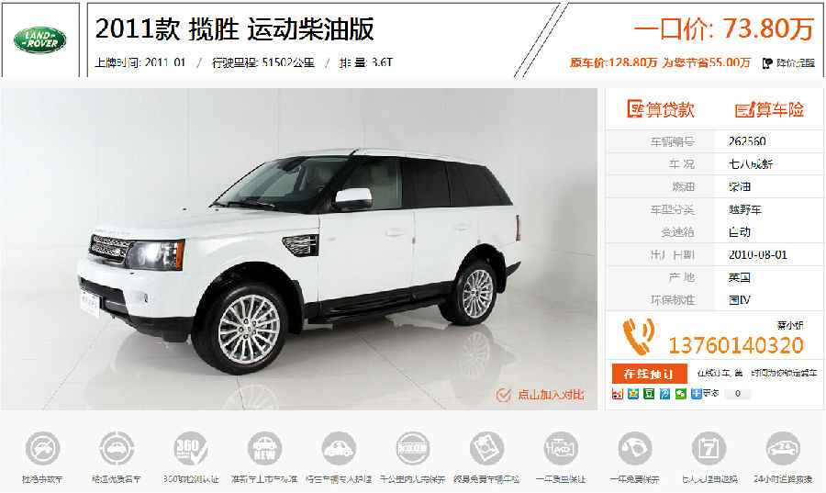This screenshot has height=493, width=826.
Task: Click the Land Rover logo
Action: (40, 40)
